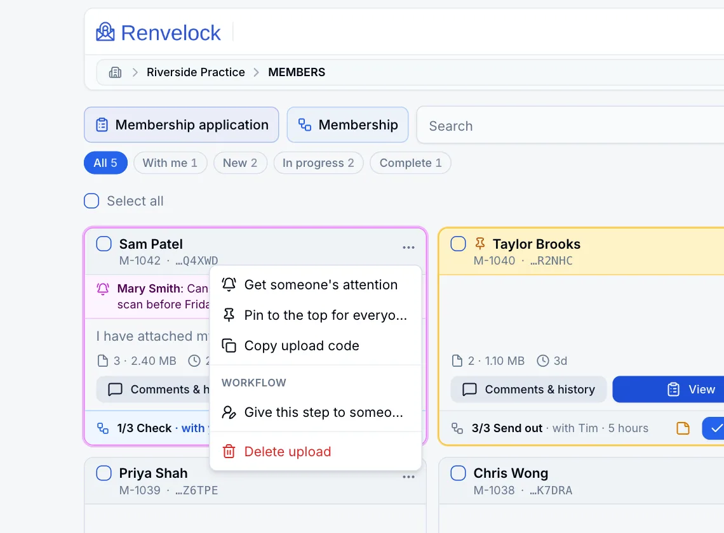This screenshot has height=533, width=724.
Task: Focus the Search field
Action: tap(570, 126)
